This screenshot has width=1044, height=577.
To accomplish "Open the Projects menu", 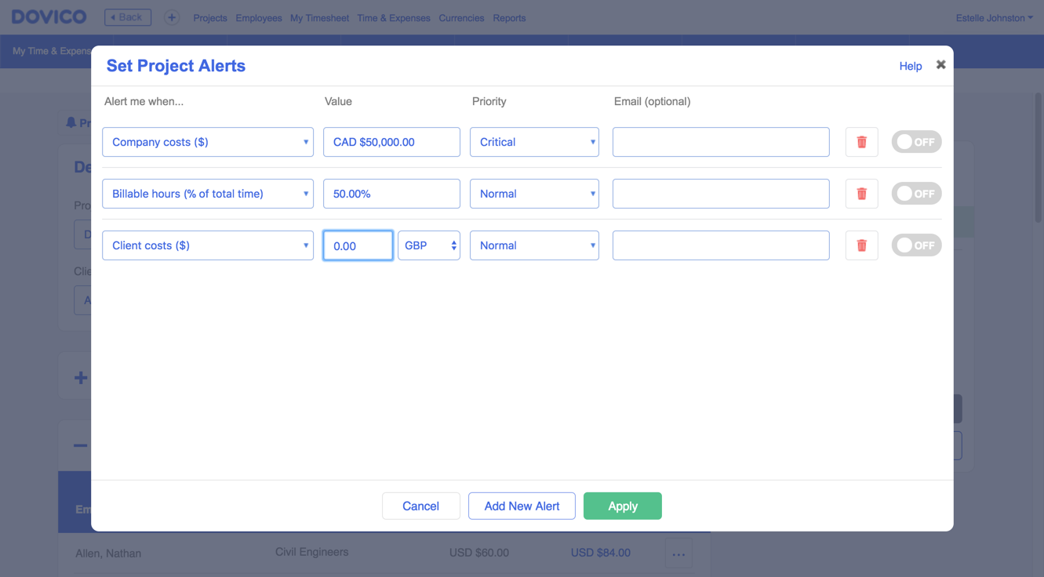I will pyautogui.click(x=210, y=18).
